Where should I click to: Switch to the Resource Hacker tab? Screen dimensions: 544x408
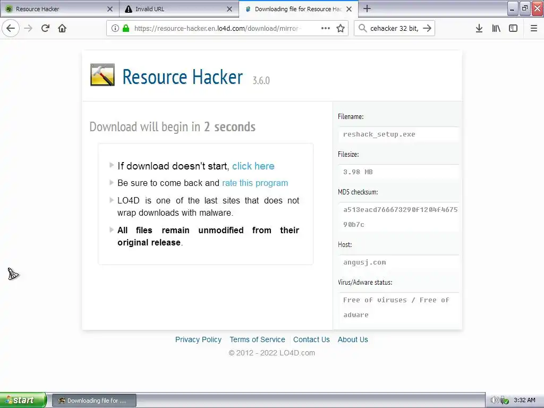coord(59,9)
